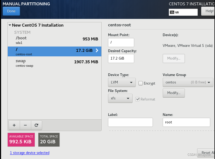Open the 1 storage device selected link

point(30,153)
